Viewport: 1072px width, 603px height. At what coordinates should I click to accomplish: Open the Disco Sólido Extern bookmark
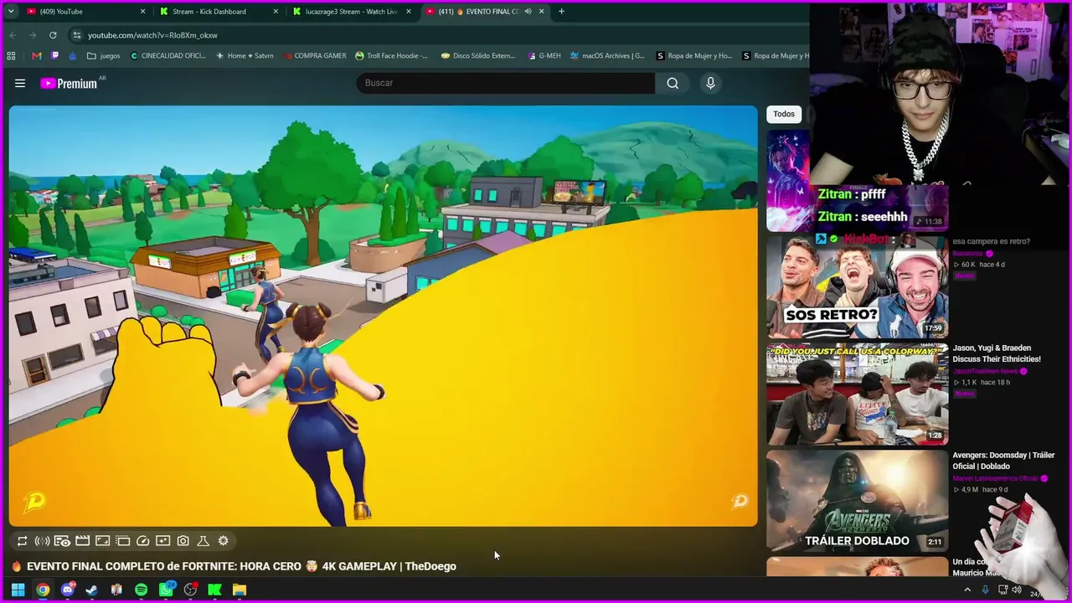pos(478,56)
